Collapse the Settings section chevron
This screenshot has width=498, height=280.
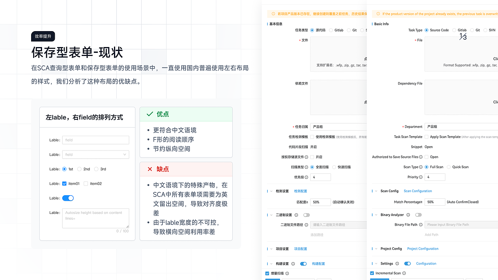pyautogui.click(x=376, y=264)
